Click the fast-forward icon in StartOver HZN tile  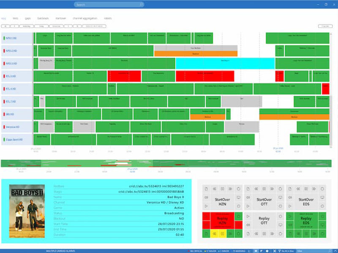click(x=230, y=189)
